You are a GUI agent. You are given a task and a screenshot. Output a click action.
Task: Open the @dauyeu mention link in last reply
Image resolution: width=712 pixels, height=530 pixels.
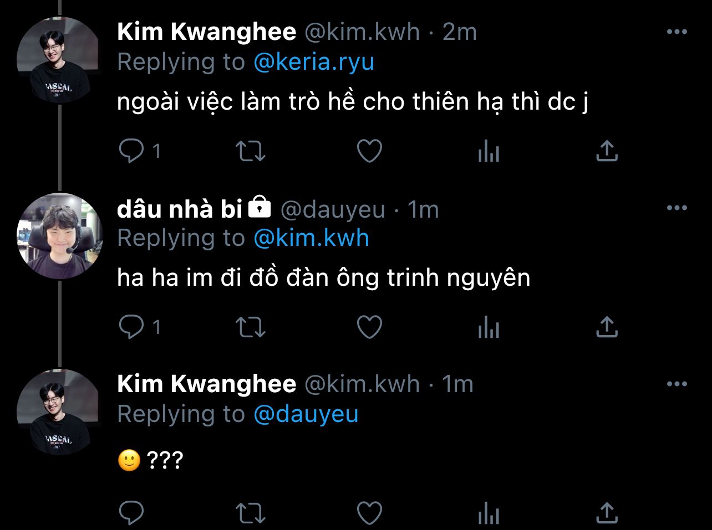click(306, 414)
